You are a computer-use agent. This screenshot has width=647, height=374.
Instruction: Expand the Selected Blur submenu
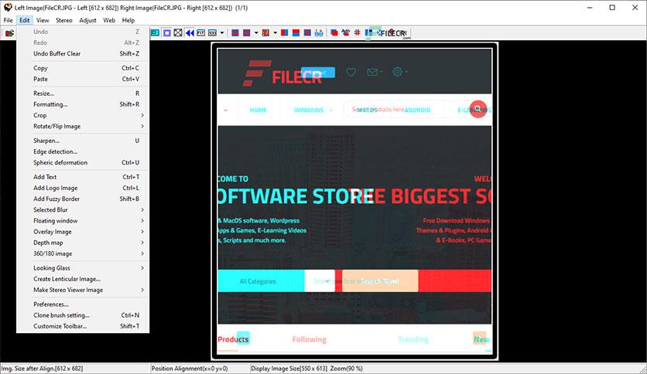[83, 209]
